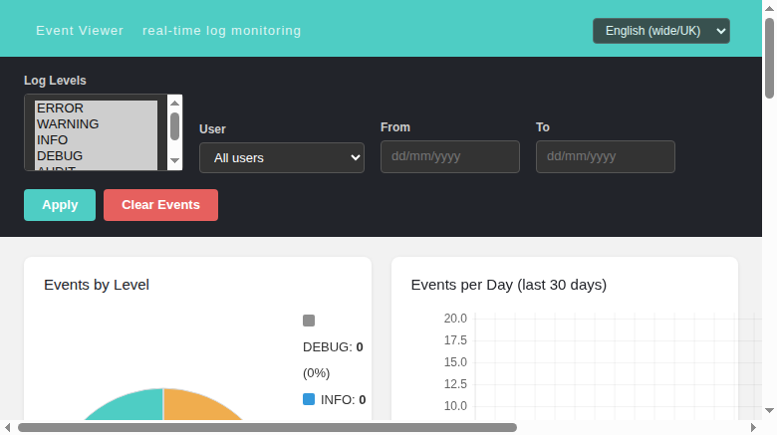Toggle the grey DEBUG legend swatch

click(x=309, y=321)
